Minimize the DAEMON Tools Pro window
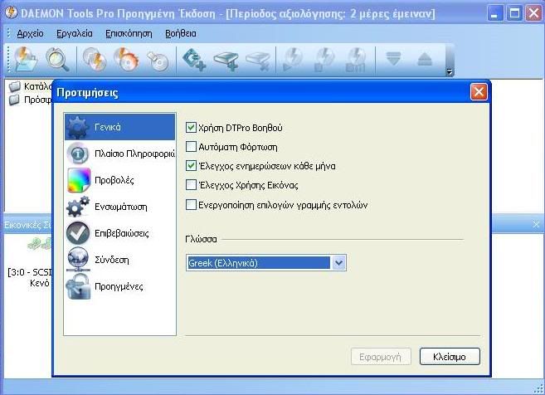 (494, 14)
